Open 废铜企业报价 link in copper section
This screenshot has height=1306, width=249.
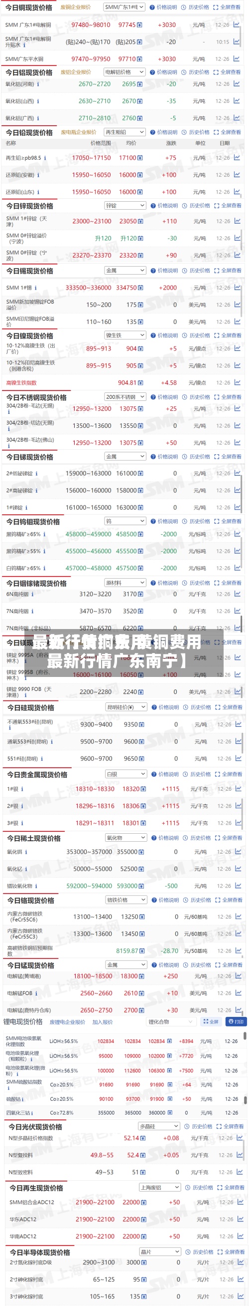(x=76, y=7)
